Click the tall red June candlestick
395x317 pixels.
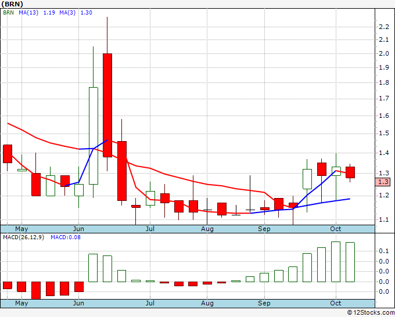(107, 105)
